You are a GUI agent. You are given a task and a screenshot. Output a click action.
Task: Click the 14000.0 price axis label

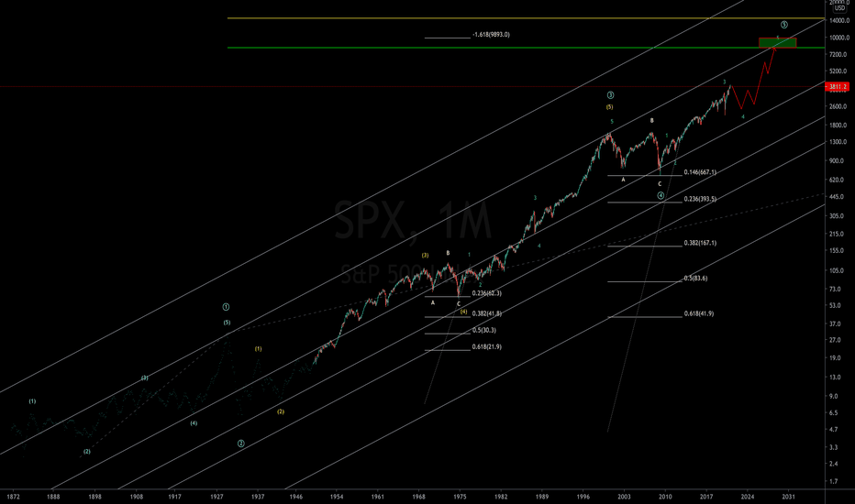[x=838, y=21]
